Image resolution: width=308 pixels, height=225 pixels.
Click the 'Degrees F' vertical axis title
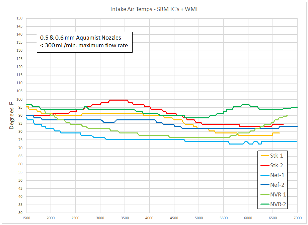[12, 116]
